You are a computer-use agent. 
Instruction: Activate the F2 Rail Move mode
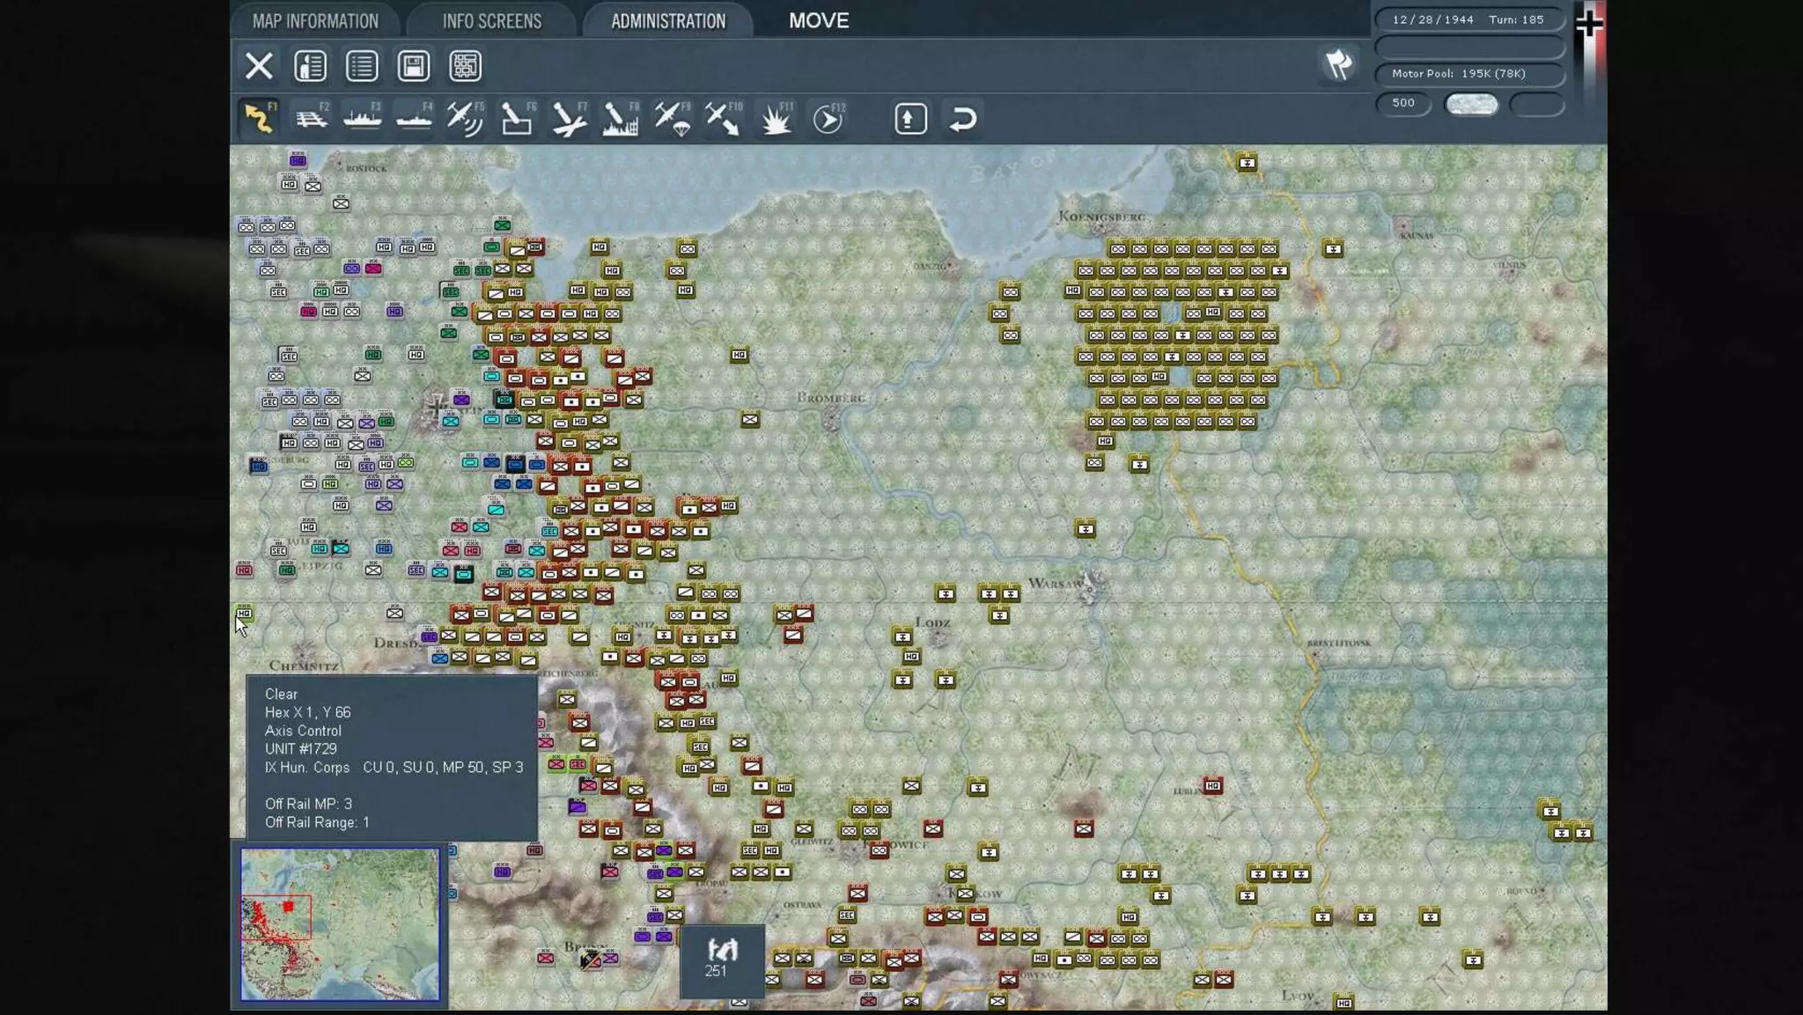click(310, 119)
